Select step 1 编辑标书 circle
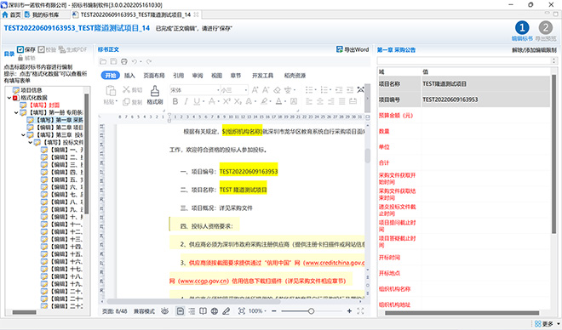This screenshot has width=562, height=330. coord(522,27)
